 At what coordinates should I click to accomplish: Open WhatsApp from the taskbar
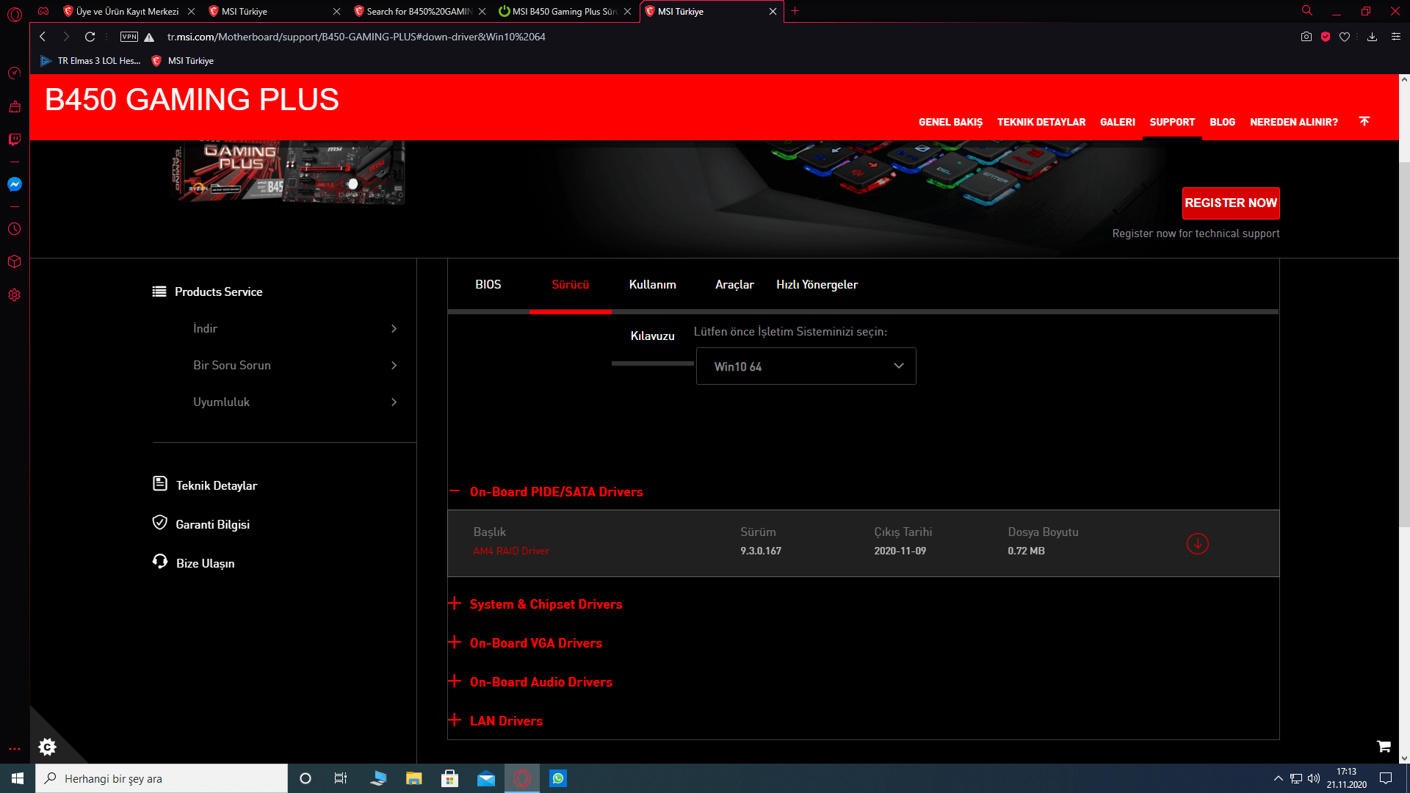pyautogui.click(x=558, y=778)
